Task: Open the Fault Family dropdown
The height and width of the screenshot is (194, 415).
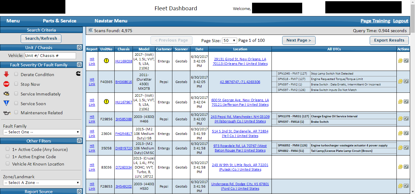Action: click(42, 132)
